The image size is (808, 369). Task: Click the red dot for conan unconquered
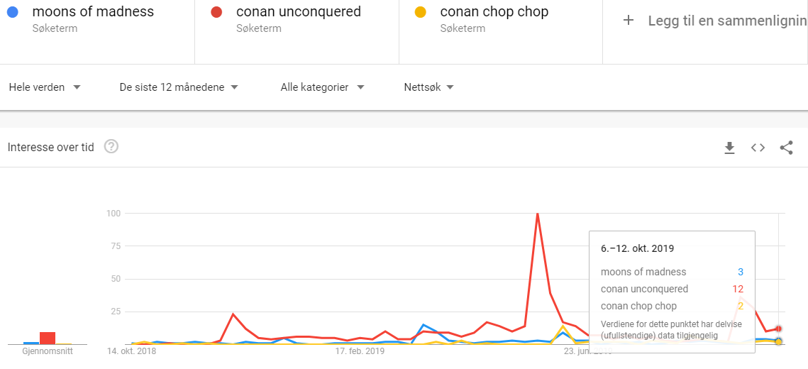click(x=216, y=12)
